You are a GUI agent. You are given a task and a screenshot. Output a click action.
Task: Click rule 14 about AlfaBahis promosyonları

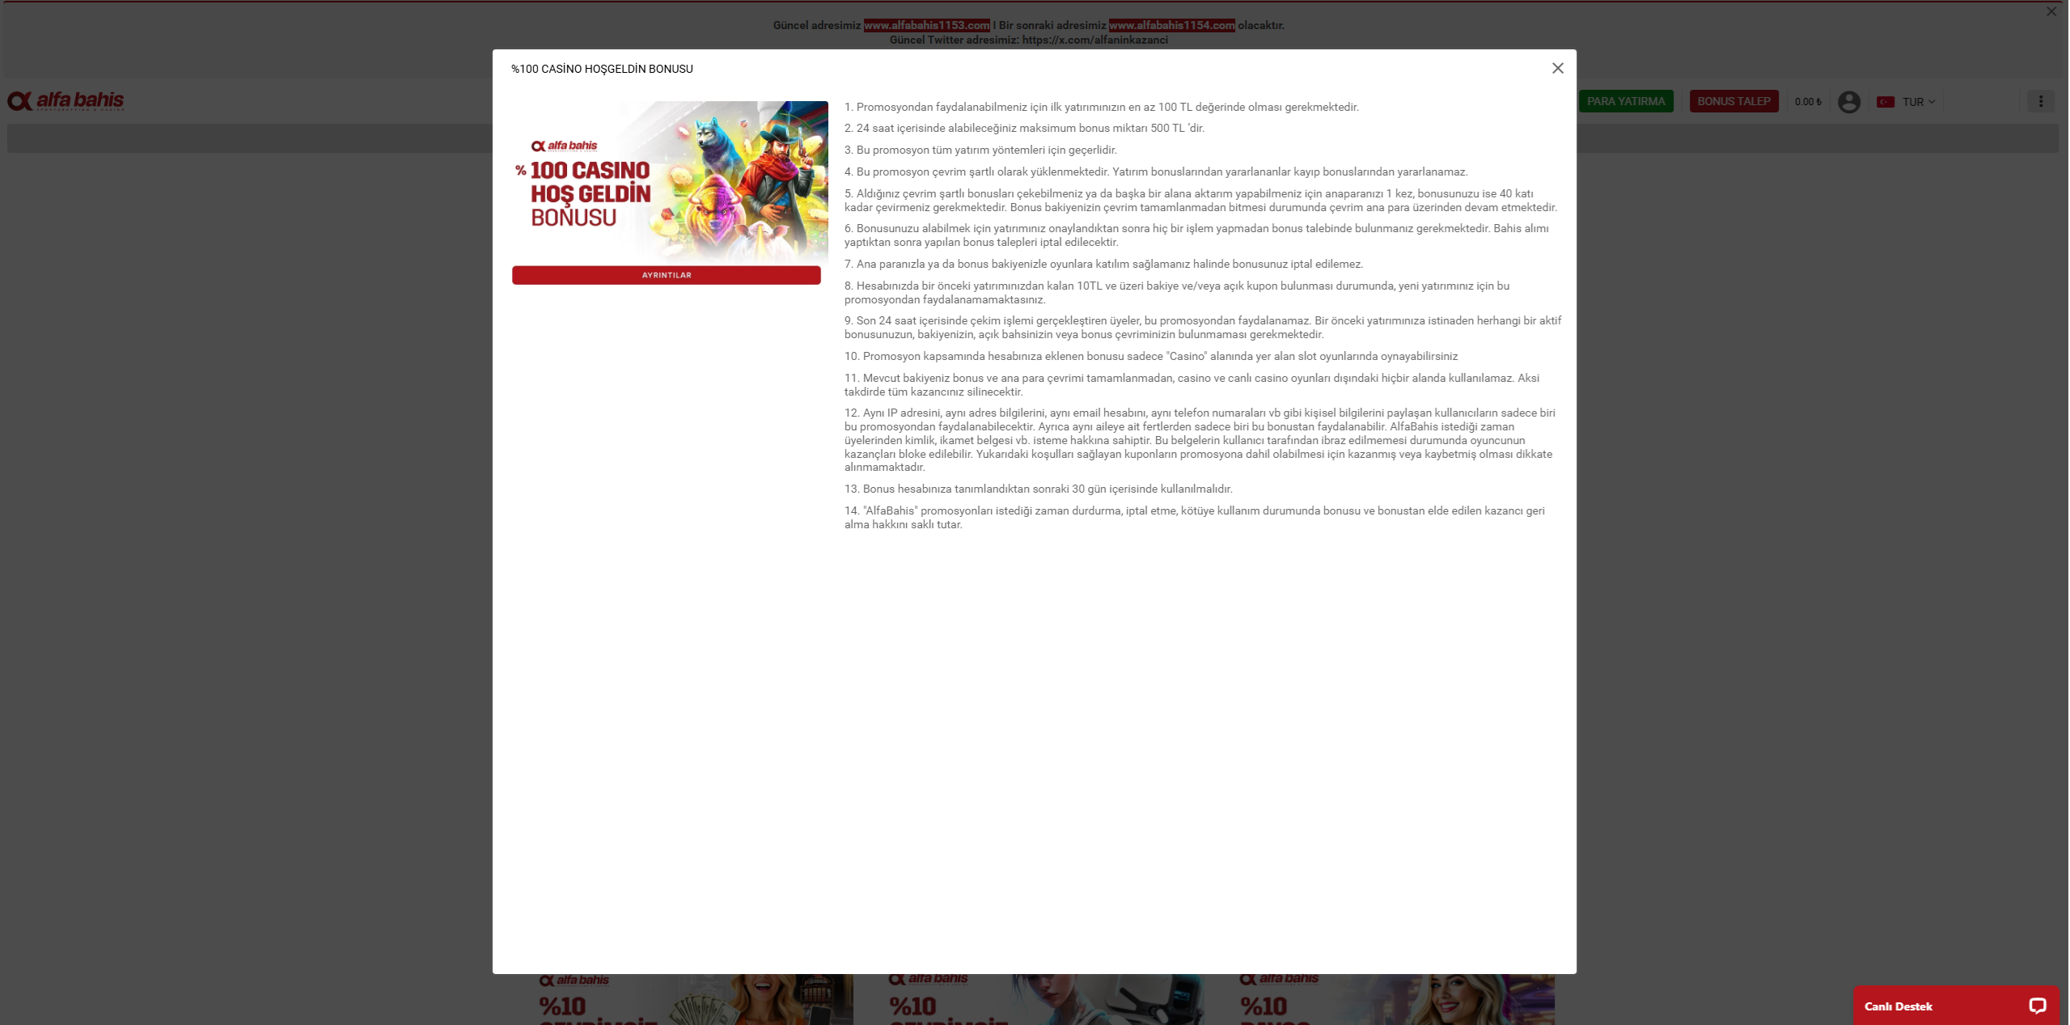1194,517
